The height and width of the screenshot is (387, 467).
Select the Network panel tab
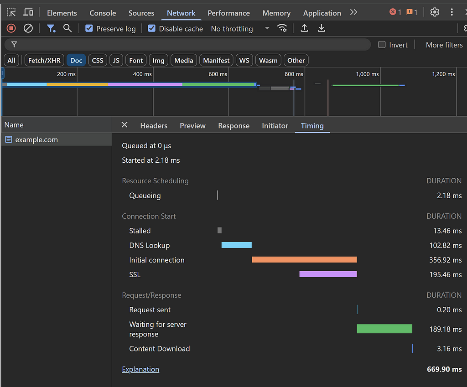click(181, 13)
